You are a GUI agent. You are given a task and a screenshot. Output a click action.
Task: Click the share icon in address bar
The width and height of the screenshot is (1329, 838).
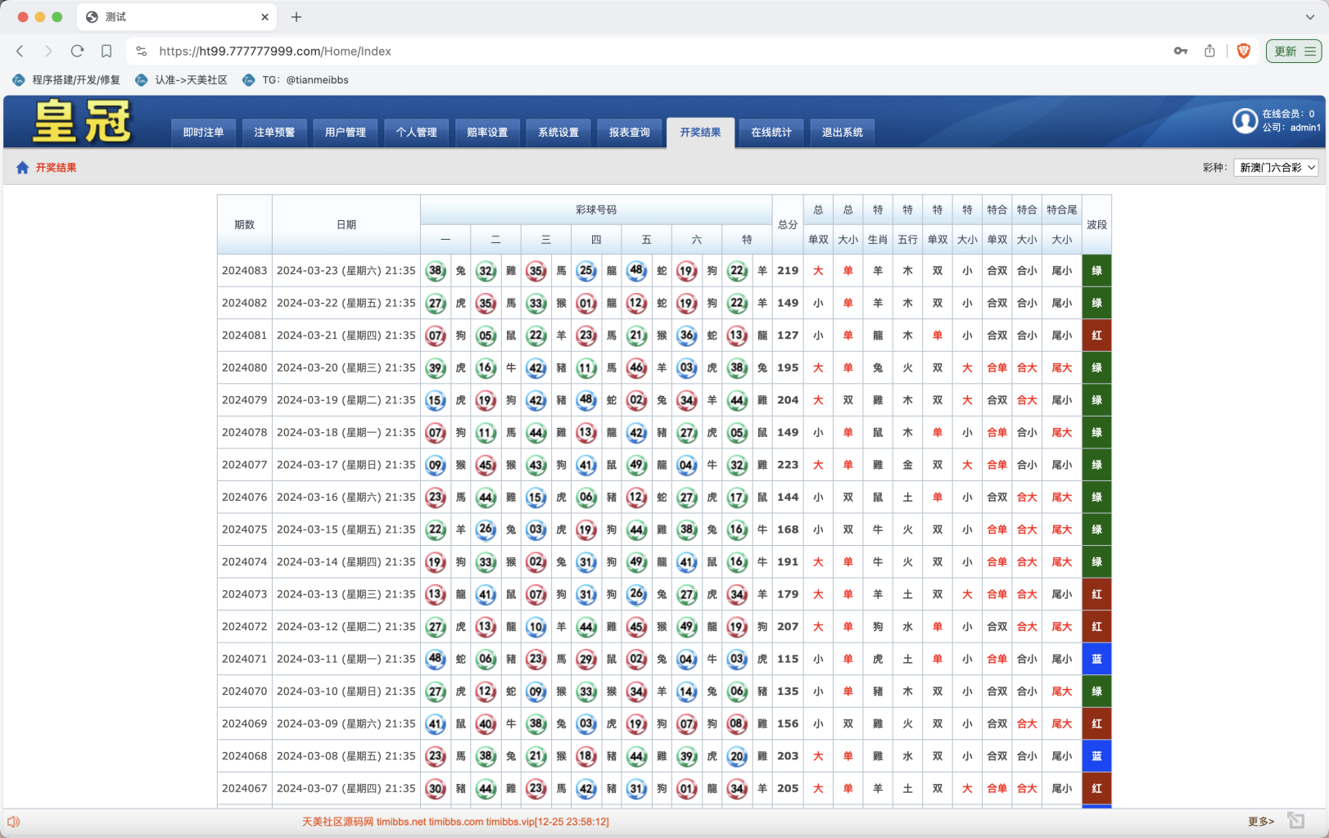click(1209, 51)
